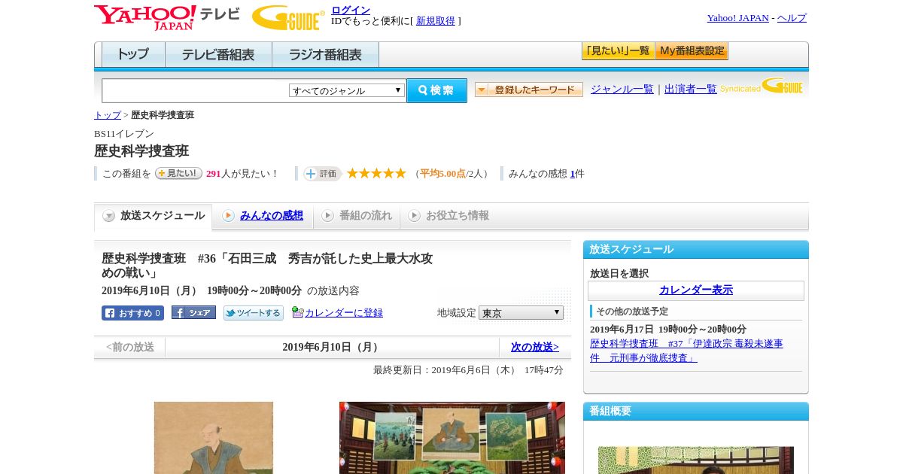
Task: Click the 番組概要 sidebar image
Action: (696, 460)
